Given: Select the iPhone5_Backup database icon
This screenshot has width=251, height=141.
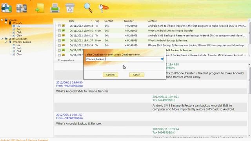Looking at the screenshot, I should 10,42.
